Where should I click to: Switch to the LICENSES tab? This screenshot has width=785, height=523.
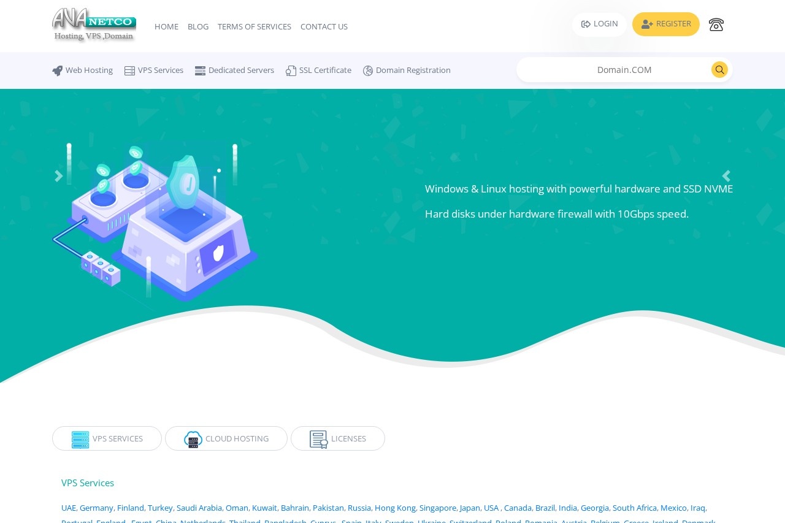[x=338, y=439]
